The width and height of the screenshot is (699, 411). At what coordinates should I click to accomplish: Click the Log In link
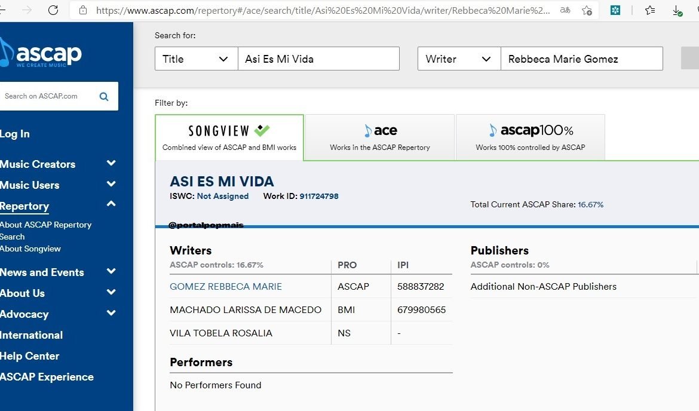[15, 133]
